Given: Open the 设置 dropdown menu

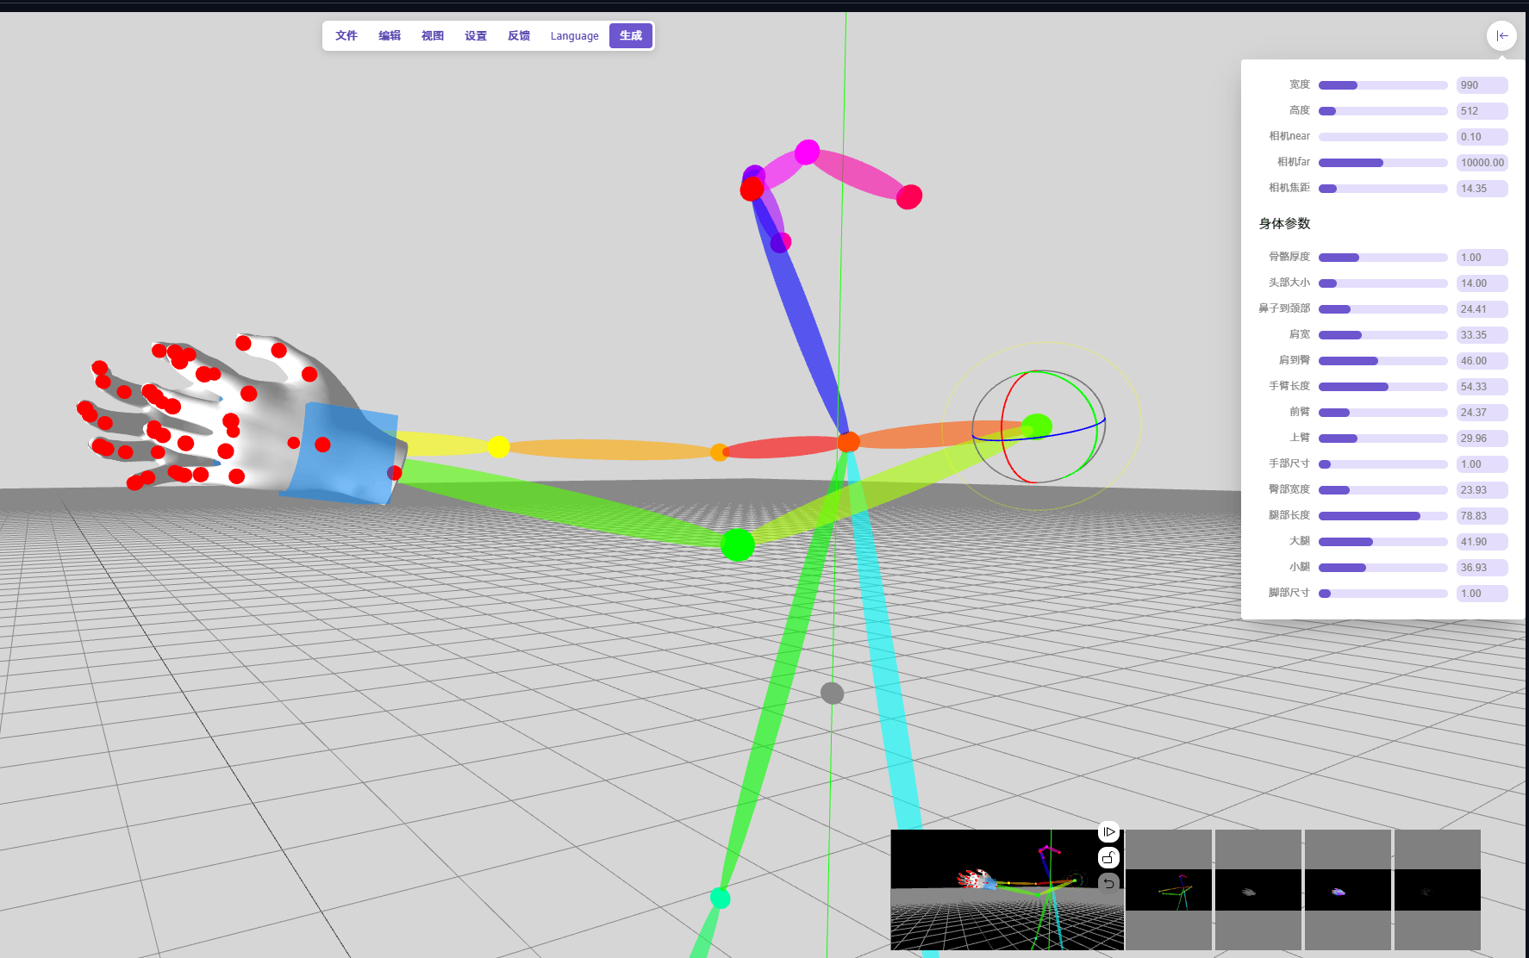Looking at the screenshot, I should [x=476, y=35].
